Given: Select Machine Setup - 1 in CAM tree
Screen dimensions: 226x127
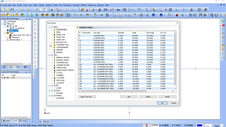Looking at the screenshot, I should (x=16, y=40).
